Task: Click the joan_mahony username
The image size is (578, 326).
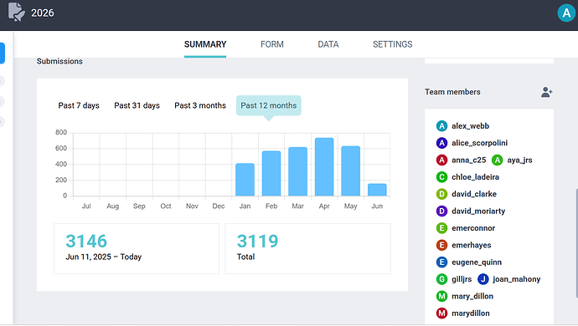Action: [517, 279]
